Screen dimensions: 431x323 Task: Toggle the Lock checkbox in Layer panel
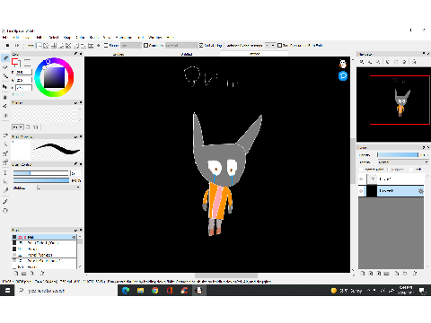[412, 170]
